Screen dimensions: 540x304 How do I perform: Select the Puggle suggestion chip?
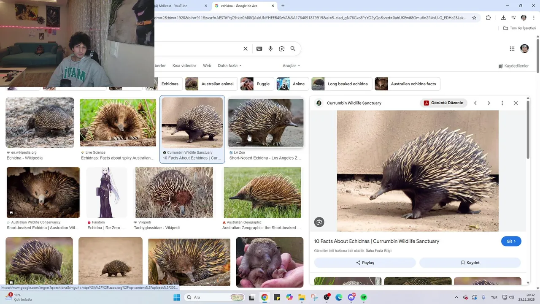[257, 84]
